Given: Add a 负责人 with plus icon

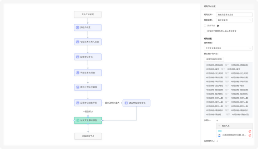Looking at the screenshot, I should pyautogui.click(x=217, y=120).
